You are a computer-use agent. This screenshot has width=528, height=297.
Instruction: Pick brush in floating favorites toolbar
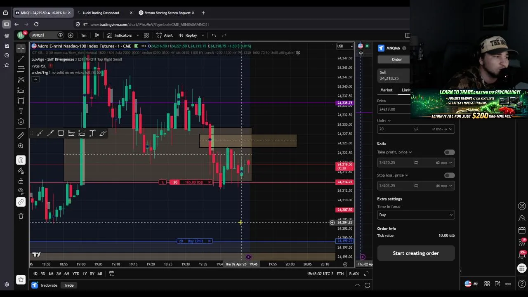tap(103, 133)
